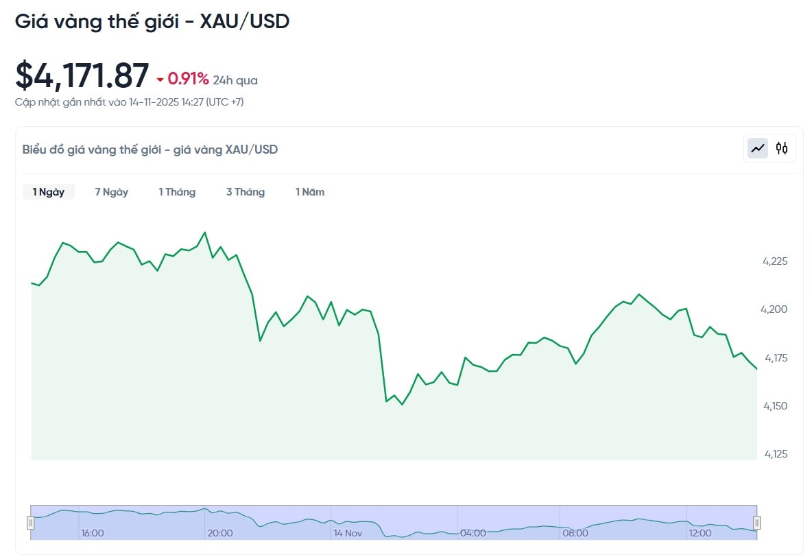Open the 1 Tháng price view

tap(177, 192)
